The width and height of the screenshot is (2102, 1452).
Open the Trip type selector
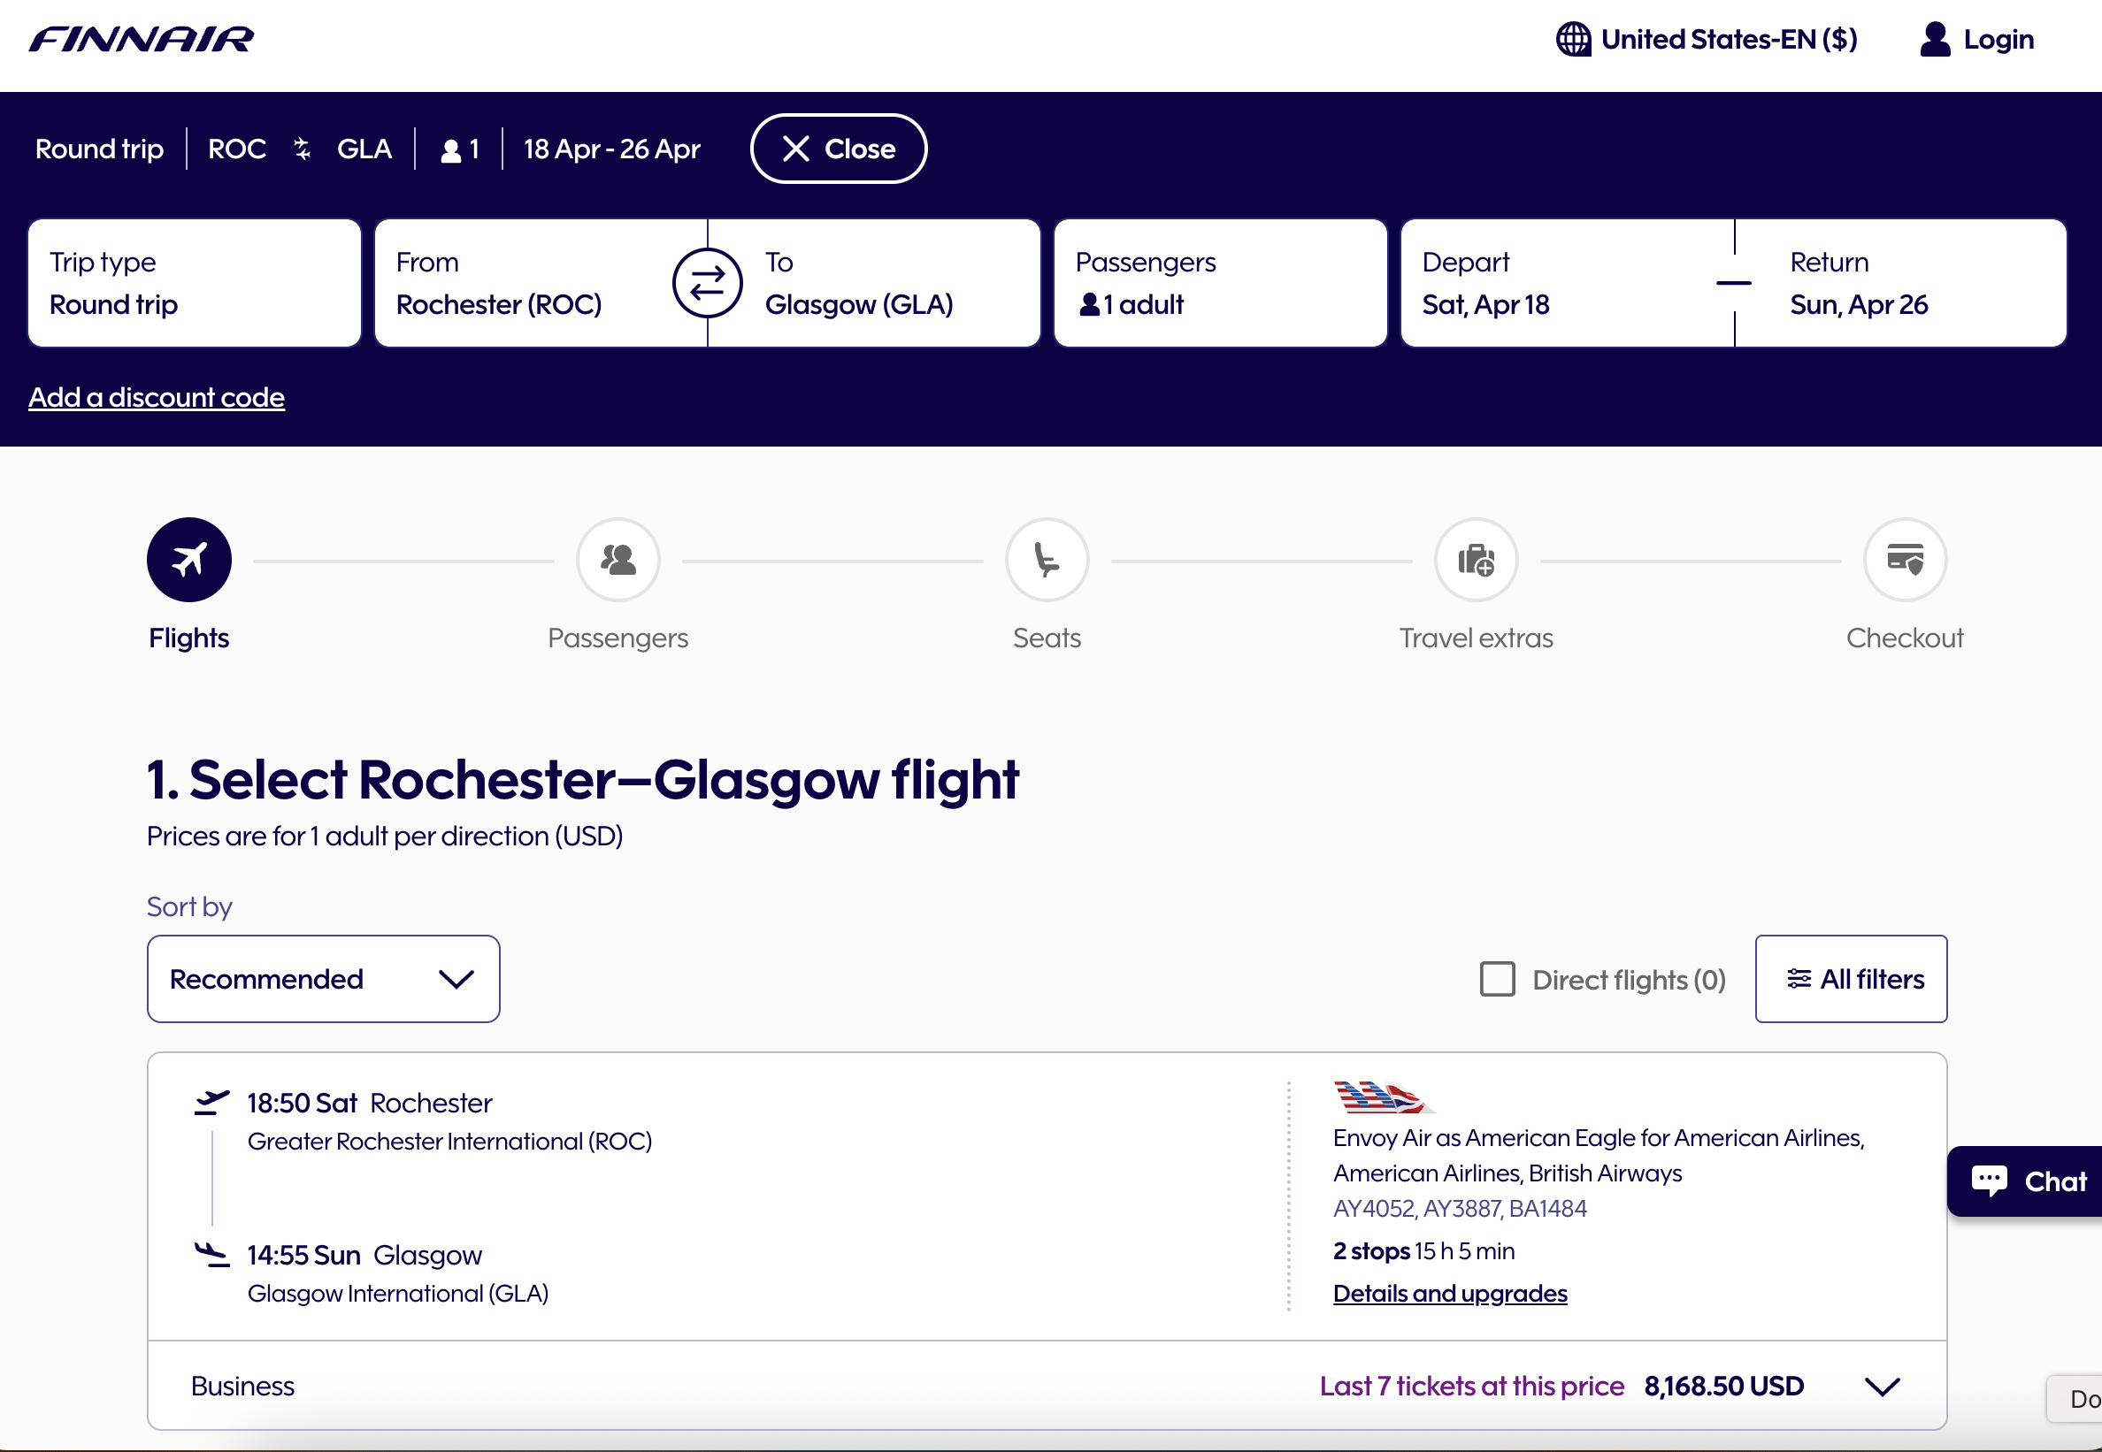click(x=194, y=283)
